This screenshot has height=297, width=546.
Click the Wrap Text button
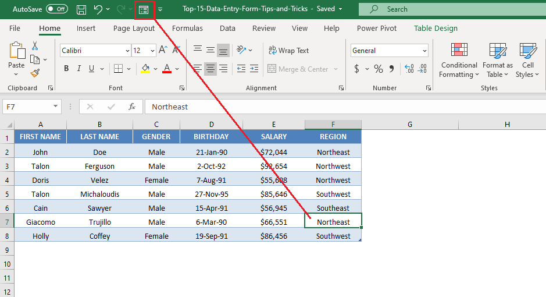coord(288,51)
